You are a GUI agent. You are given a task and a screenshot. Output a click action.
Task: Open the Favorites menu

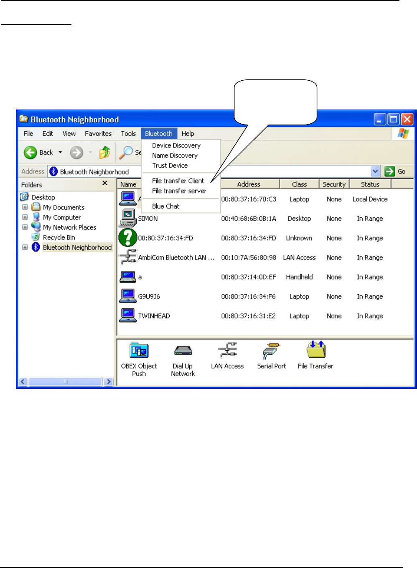click(x=98, y=134)
